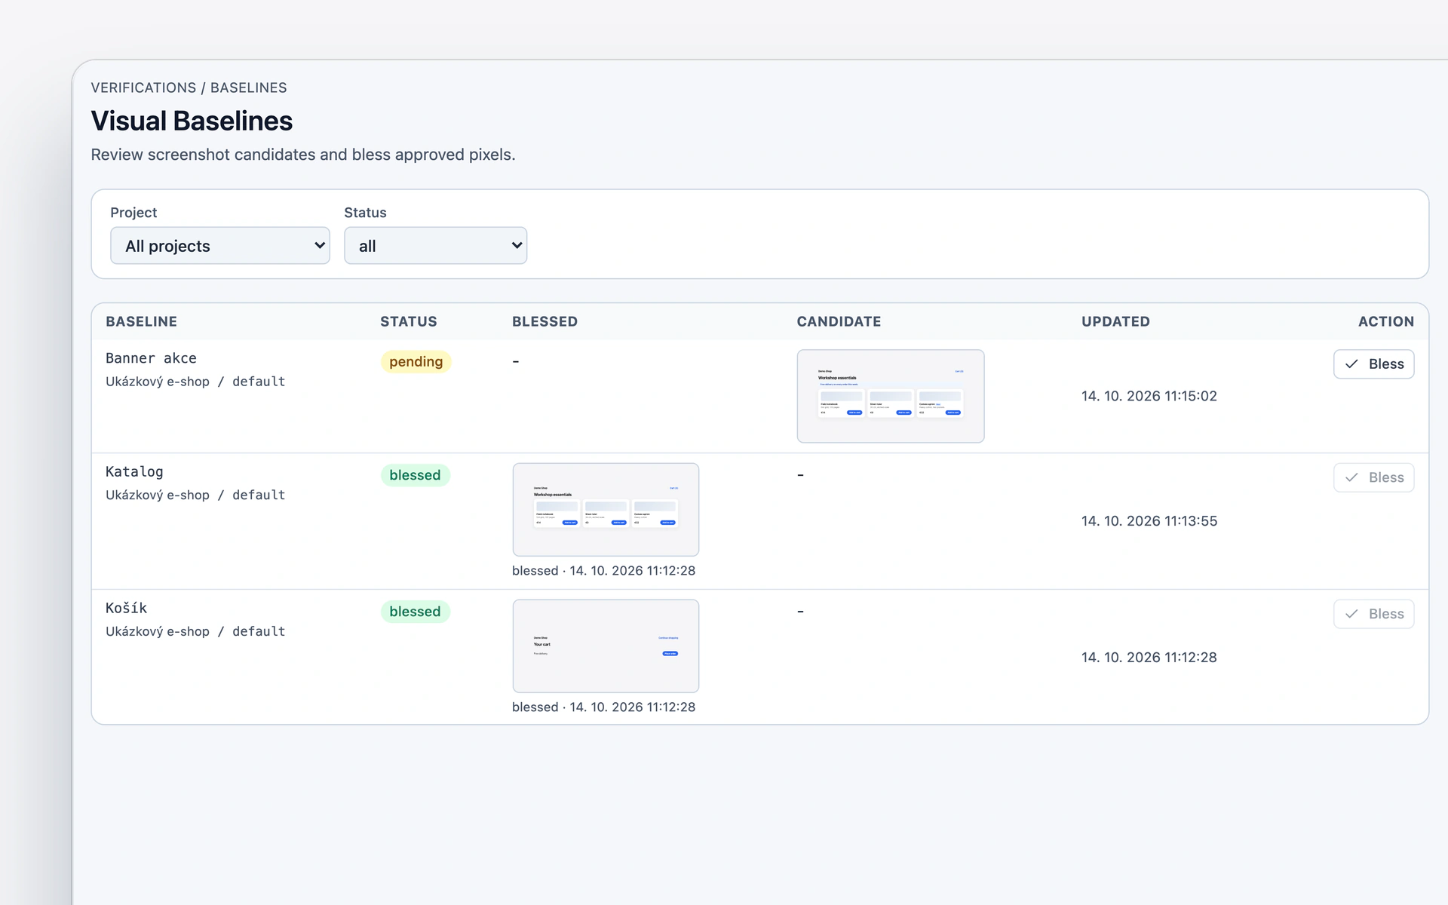Click the blessed badge in Košík row
Screen dimensions: 1448x905
[x=415, y=612]
